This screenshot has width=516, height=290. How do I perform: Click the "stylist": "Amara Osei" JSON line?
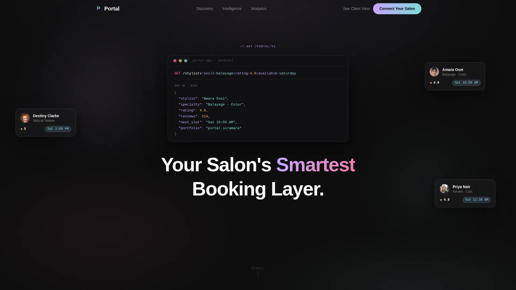coord(203,99)
